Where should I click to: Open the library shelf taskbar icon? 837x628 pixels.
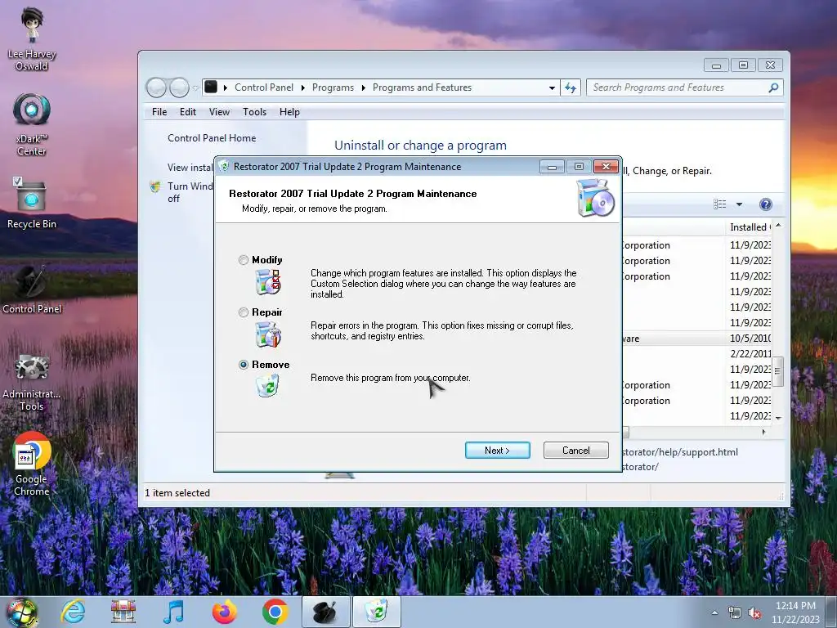(123, 612)
